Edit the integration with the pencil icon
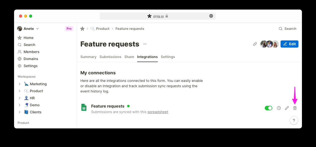316x147 pixels. coord(287,108)
